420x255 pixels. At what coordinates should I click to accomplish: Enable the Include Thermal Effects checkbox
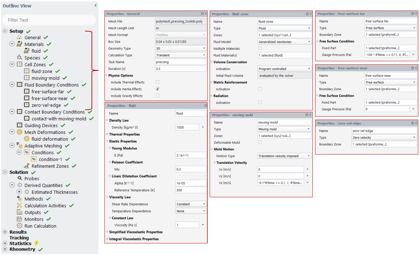[x=157, y=82]
